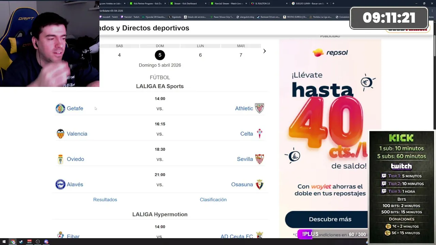Open Valencia team link
Viewport: 436px width, 245px height.
[x=77, y=134]
